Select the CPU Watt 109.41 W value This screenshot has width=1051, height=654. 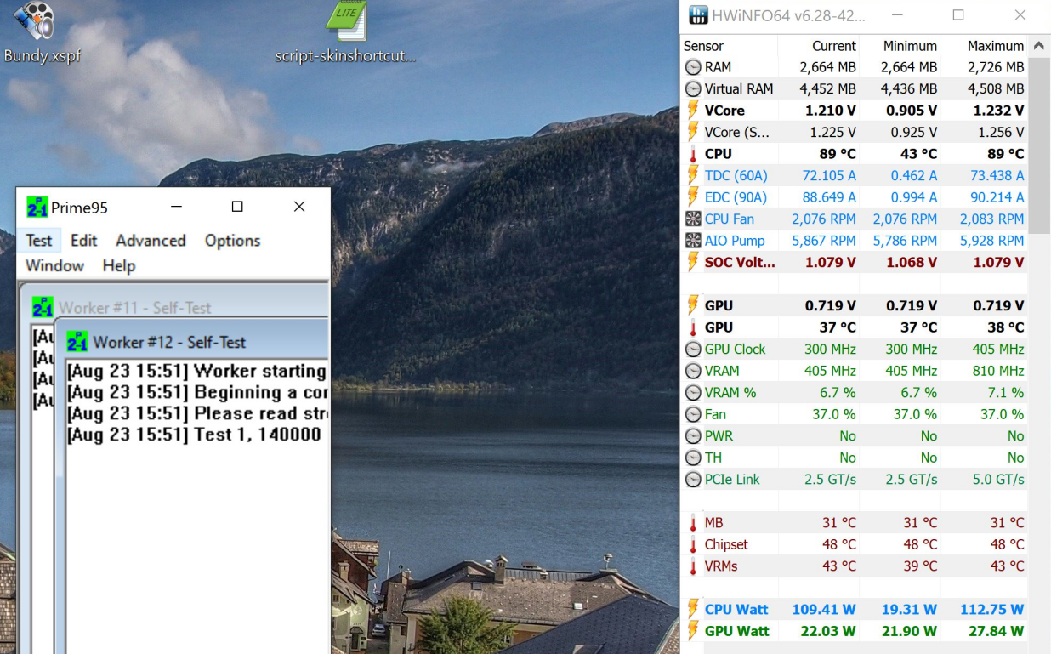click(x=824, y=610)
